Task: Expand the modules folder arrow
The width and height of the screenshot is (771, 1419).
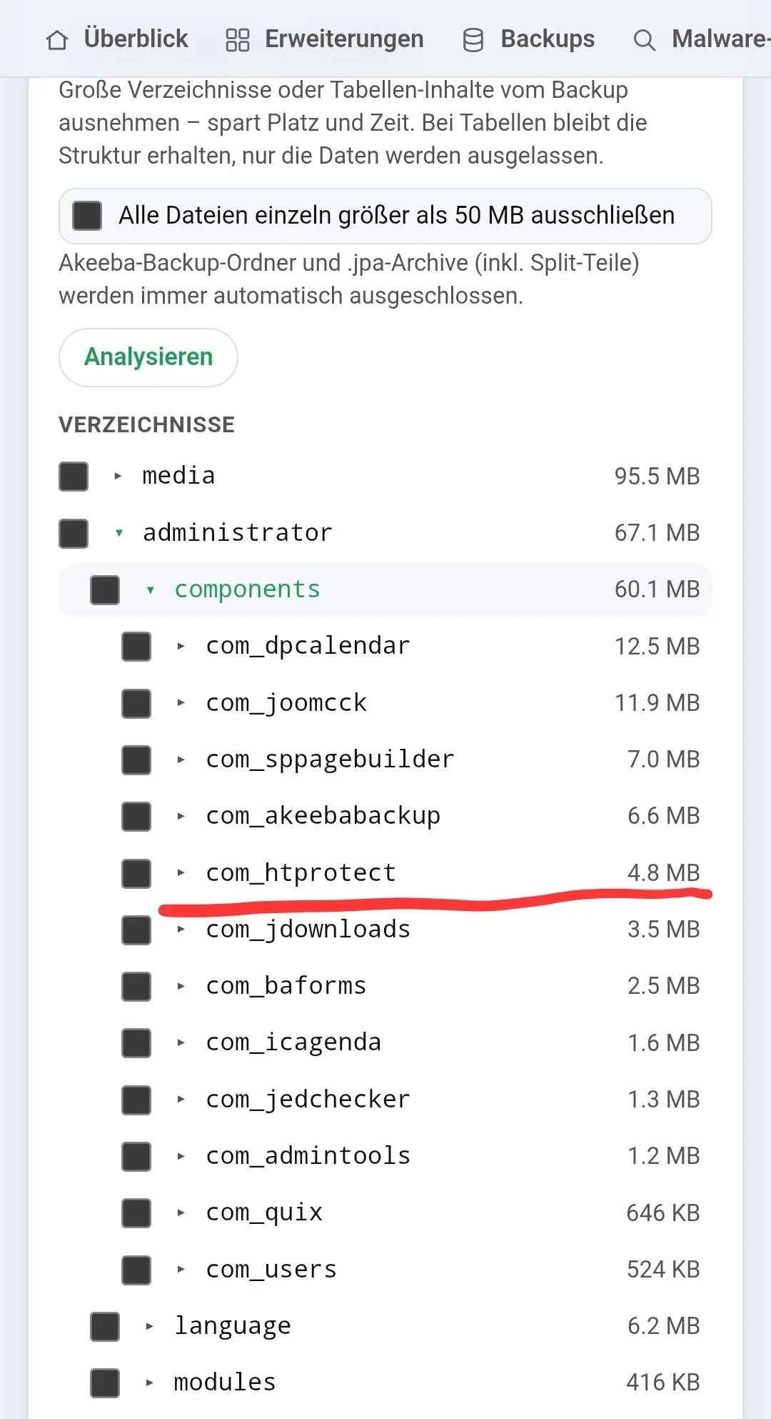Action: pos(149,1383)
